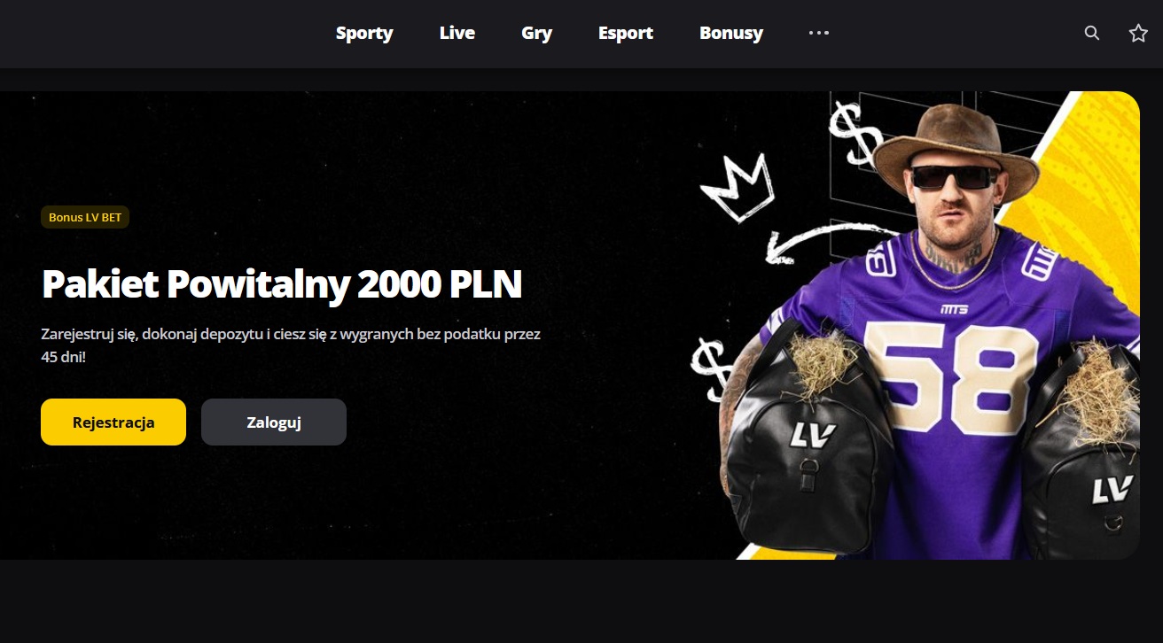Image resolution: width=1163 pixels, height=643 pixels.
Task: Click the yellow Rejestracja button
Action: [x=113, y=422]
